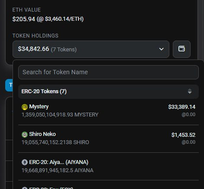Collapse the ERC-20 Tokens (7) section
This screenshot has height=189, width=204.
click(108, 91)
